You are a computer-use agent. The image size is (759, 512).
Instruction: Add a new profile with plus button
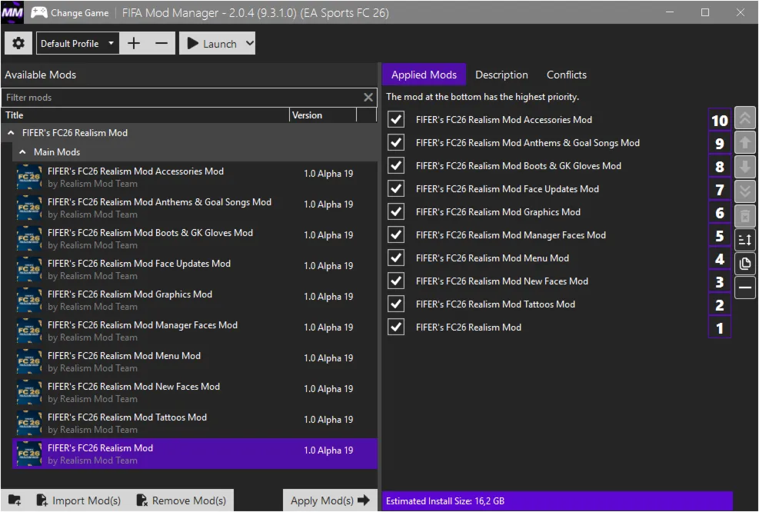pos(134,43)
